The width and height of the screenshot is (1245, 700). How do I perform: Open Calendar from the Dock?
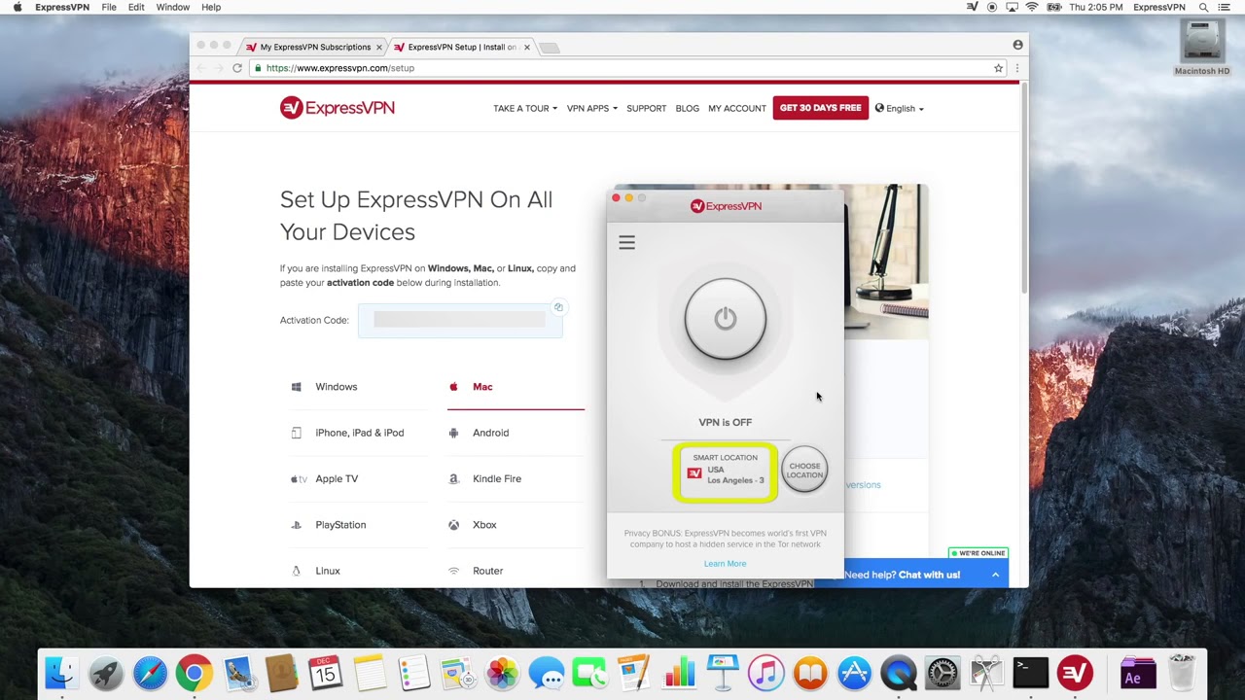[x=326, y=673]
